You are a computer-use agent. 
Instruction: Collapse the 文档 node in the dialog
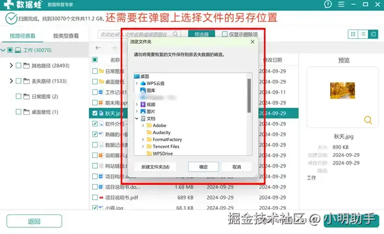pos(137,119)
